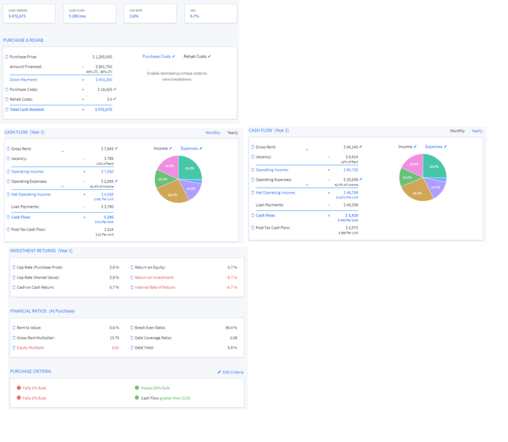
Task: Edit the $19,425 Purchase Costs amount with pencil
Action: tap(115, 90)
